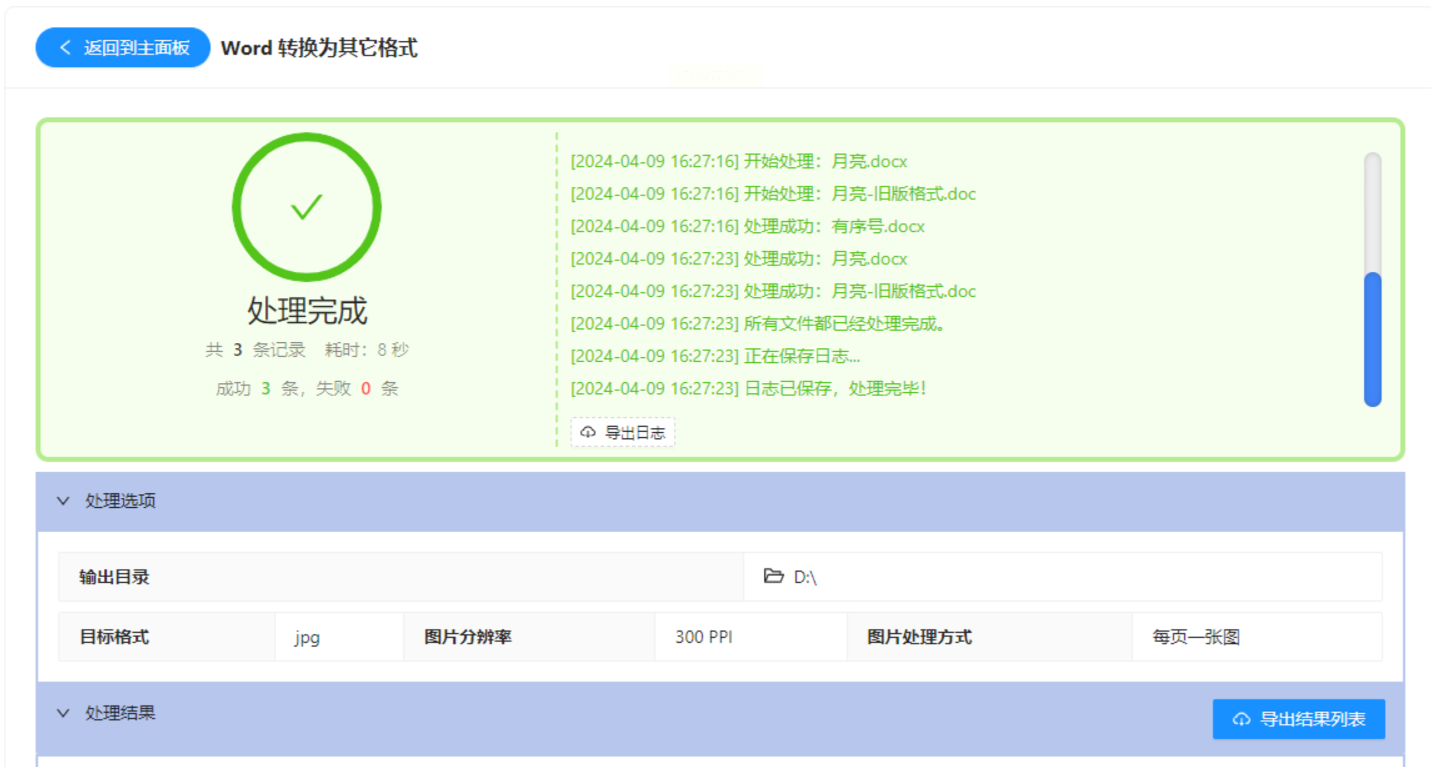Click the 处理选项 section header
The height and width of the screenshot is (767, 1431).
(120, 501)
